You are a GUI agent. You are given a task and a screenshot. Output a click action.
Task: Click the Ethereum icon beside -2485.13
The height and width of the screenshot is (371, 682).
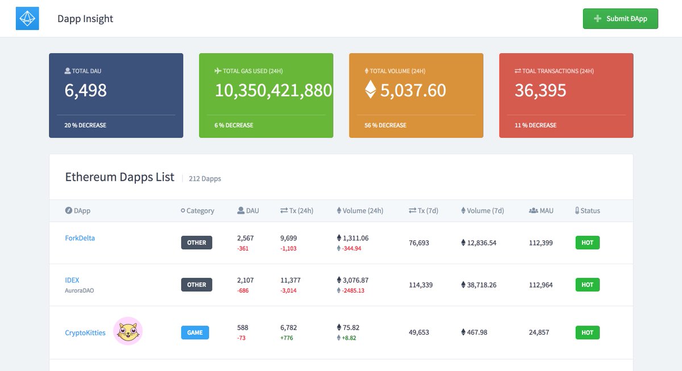click(x=339, y=290)
